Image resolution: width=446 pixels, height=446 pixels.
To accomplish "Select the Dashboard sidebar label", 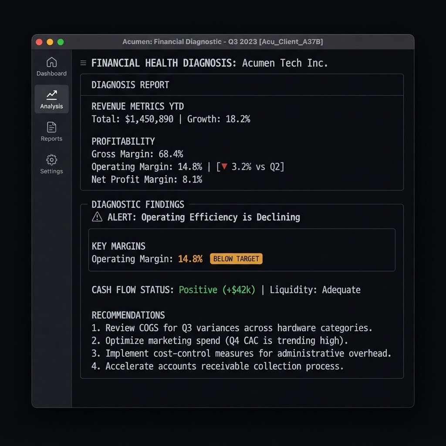I will click(51, 73).
